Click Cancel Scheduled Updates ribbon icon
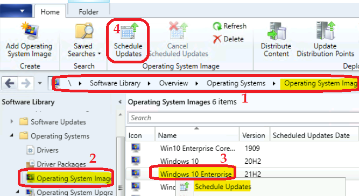 (178, 30)
